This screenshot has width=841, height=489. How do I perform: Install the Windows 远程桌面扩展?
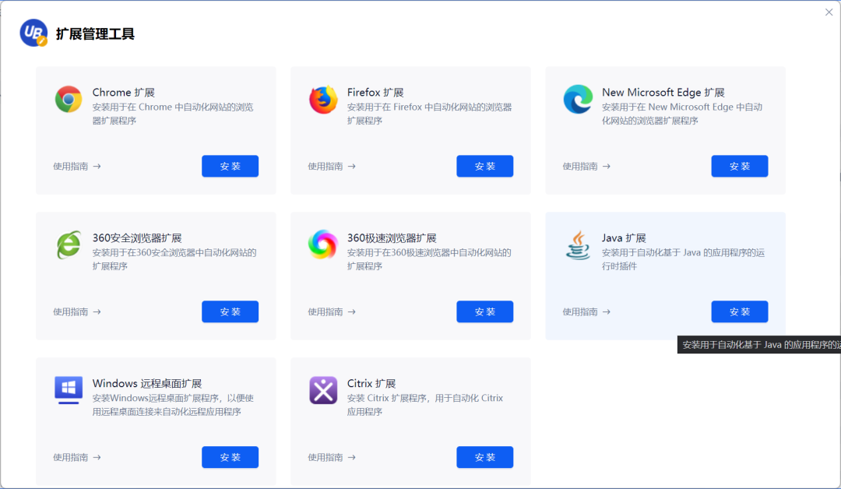coord(230,457)
